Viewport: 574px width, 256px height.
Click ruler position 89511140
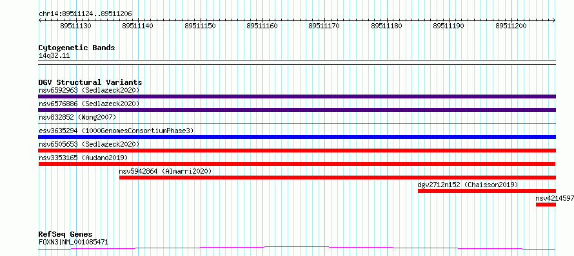pos(138,26)
